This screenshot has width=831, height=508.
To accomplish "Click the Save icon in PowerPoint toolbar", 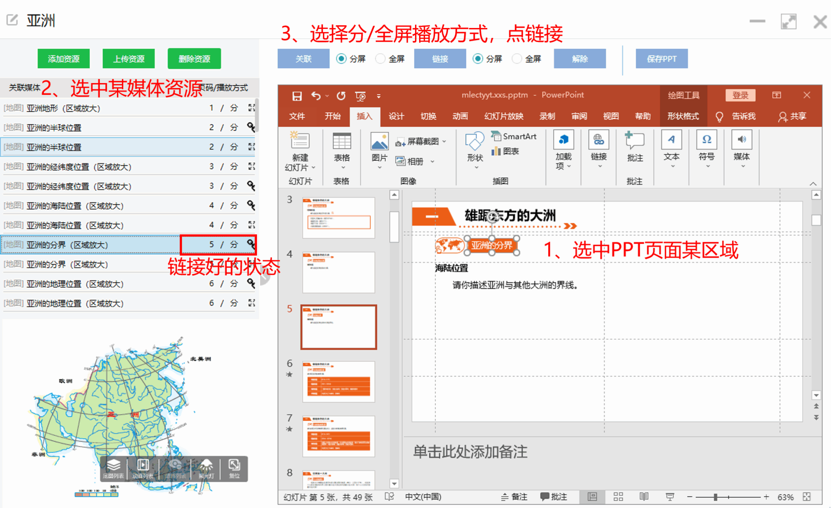I will tap(296, 96).
